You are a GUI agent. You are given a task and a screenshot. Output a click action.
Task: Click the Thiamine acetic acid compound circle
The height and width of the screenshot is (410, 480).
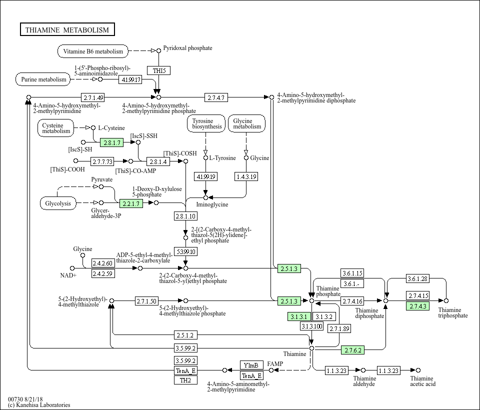click(418, 370)
